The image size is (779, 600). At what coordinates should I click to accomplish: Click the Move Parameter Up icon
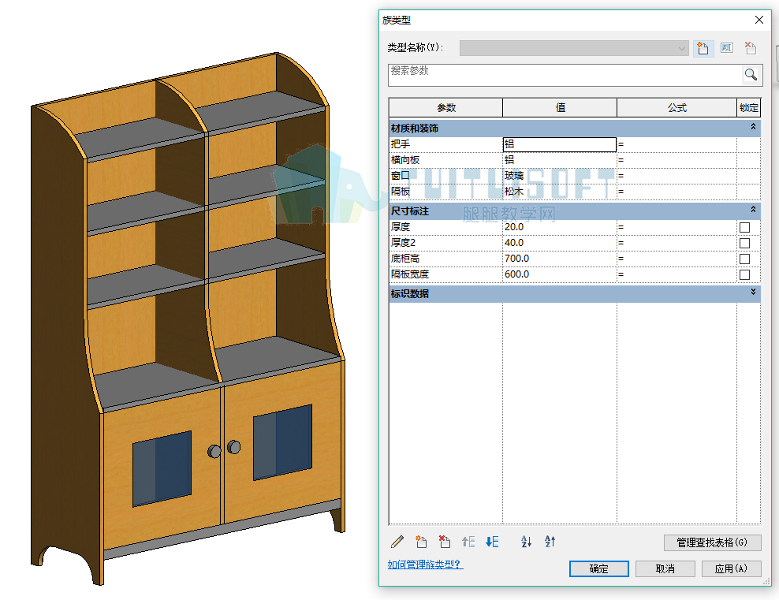468,542
